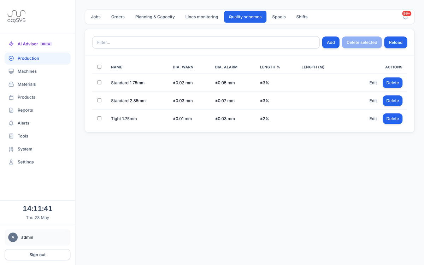Switch to the Jobs tab
The image size is (424, 265).
(x=96, y=17)
